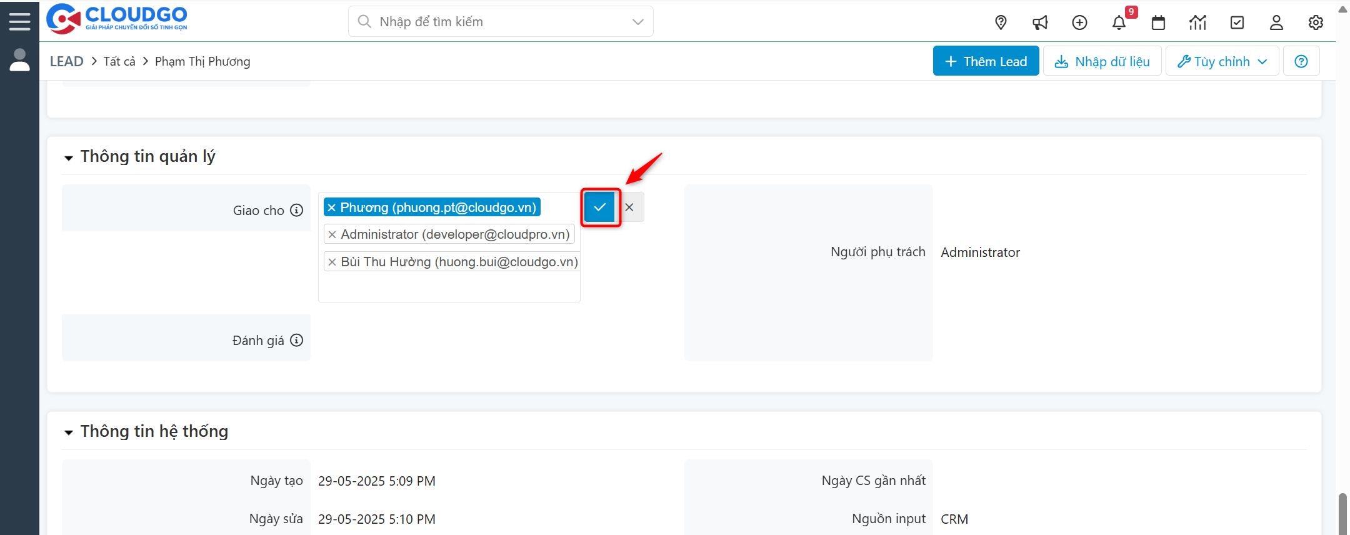Open the reports chart icon
The image size is (1350, 535).
point(1197,22)
